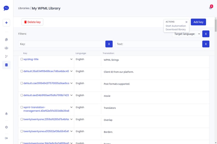Open the Target language dropdown

[187, 34]
